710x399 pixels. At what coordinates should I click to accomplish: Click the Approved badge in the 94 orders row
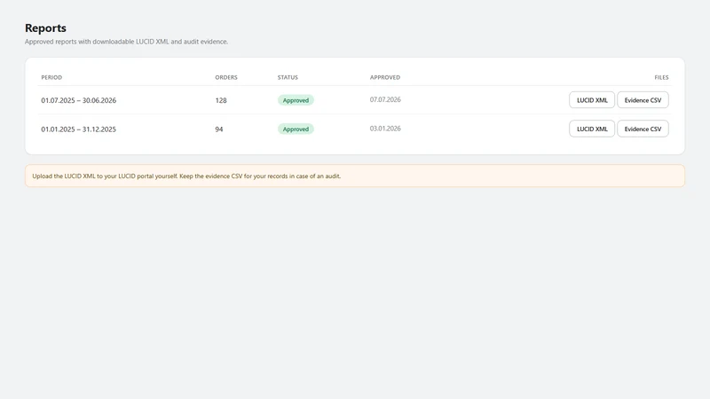click(x=296, y=129)
